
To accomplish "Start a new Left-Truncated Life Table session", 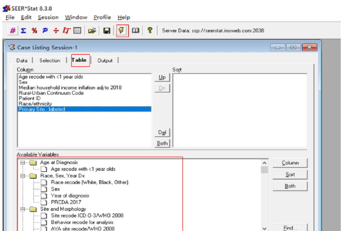I will coord(66,31).
